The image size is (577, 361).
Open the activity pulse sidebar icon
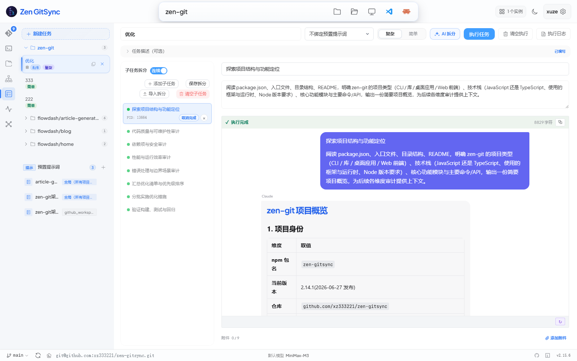pos(9,109)
